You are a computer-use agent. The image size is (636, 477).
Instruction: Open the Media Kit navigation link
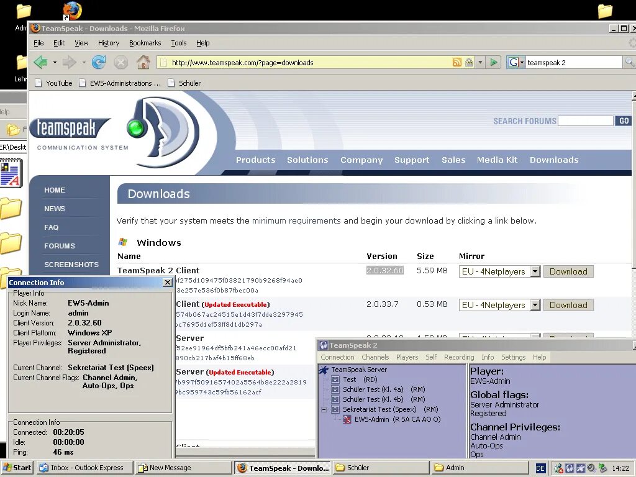[x=497, y=160]
